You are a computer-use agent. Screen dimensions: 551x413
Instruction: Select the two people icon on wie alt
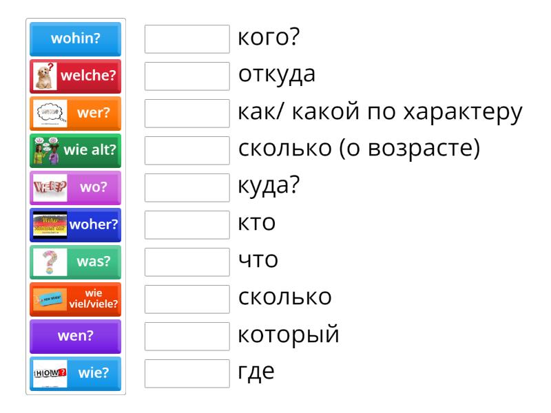[x=45, y=151]
